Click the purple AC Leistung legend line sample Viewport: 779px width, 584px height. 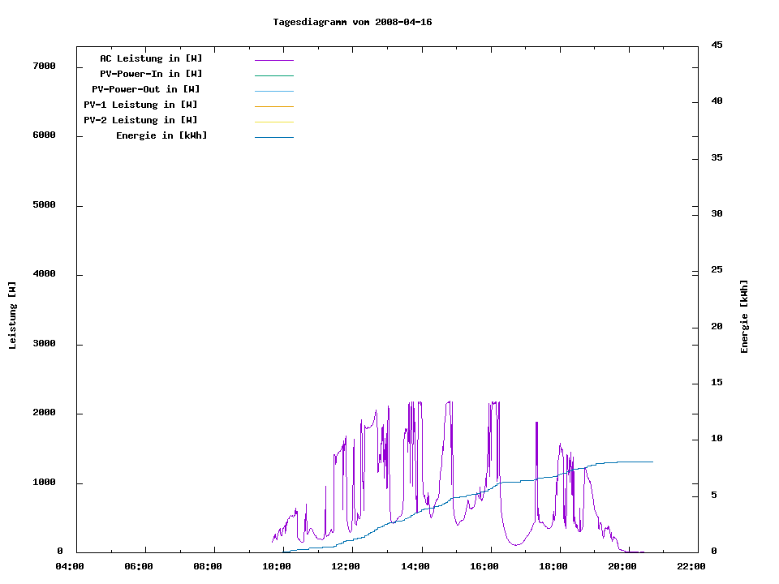(273, 60)
